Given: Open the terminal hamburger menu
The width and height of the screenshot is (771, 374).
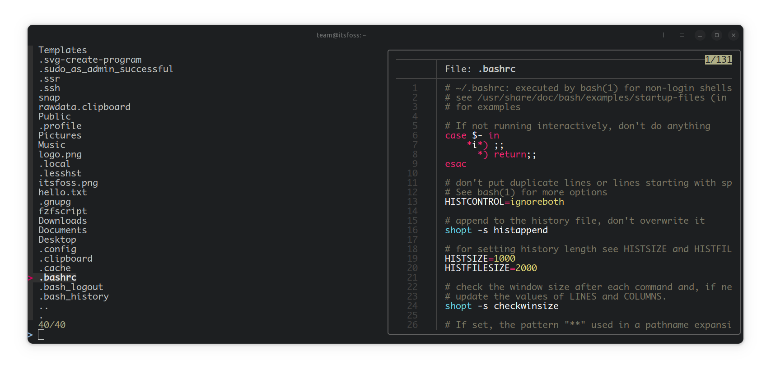Looking at the screenshot, I should tap(682, 35).
